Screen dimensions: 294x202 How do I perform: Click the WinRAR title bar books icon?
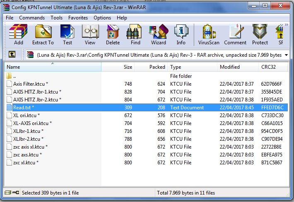(6, 7)
